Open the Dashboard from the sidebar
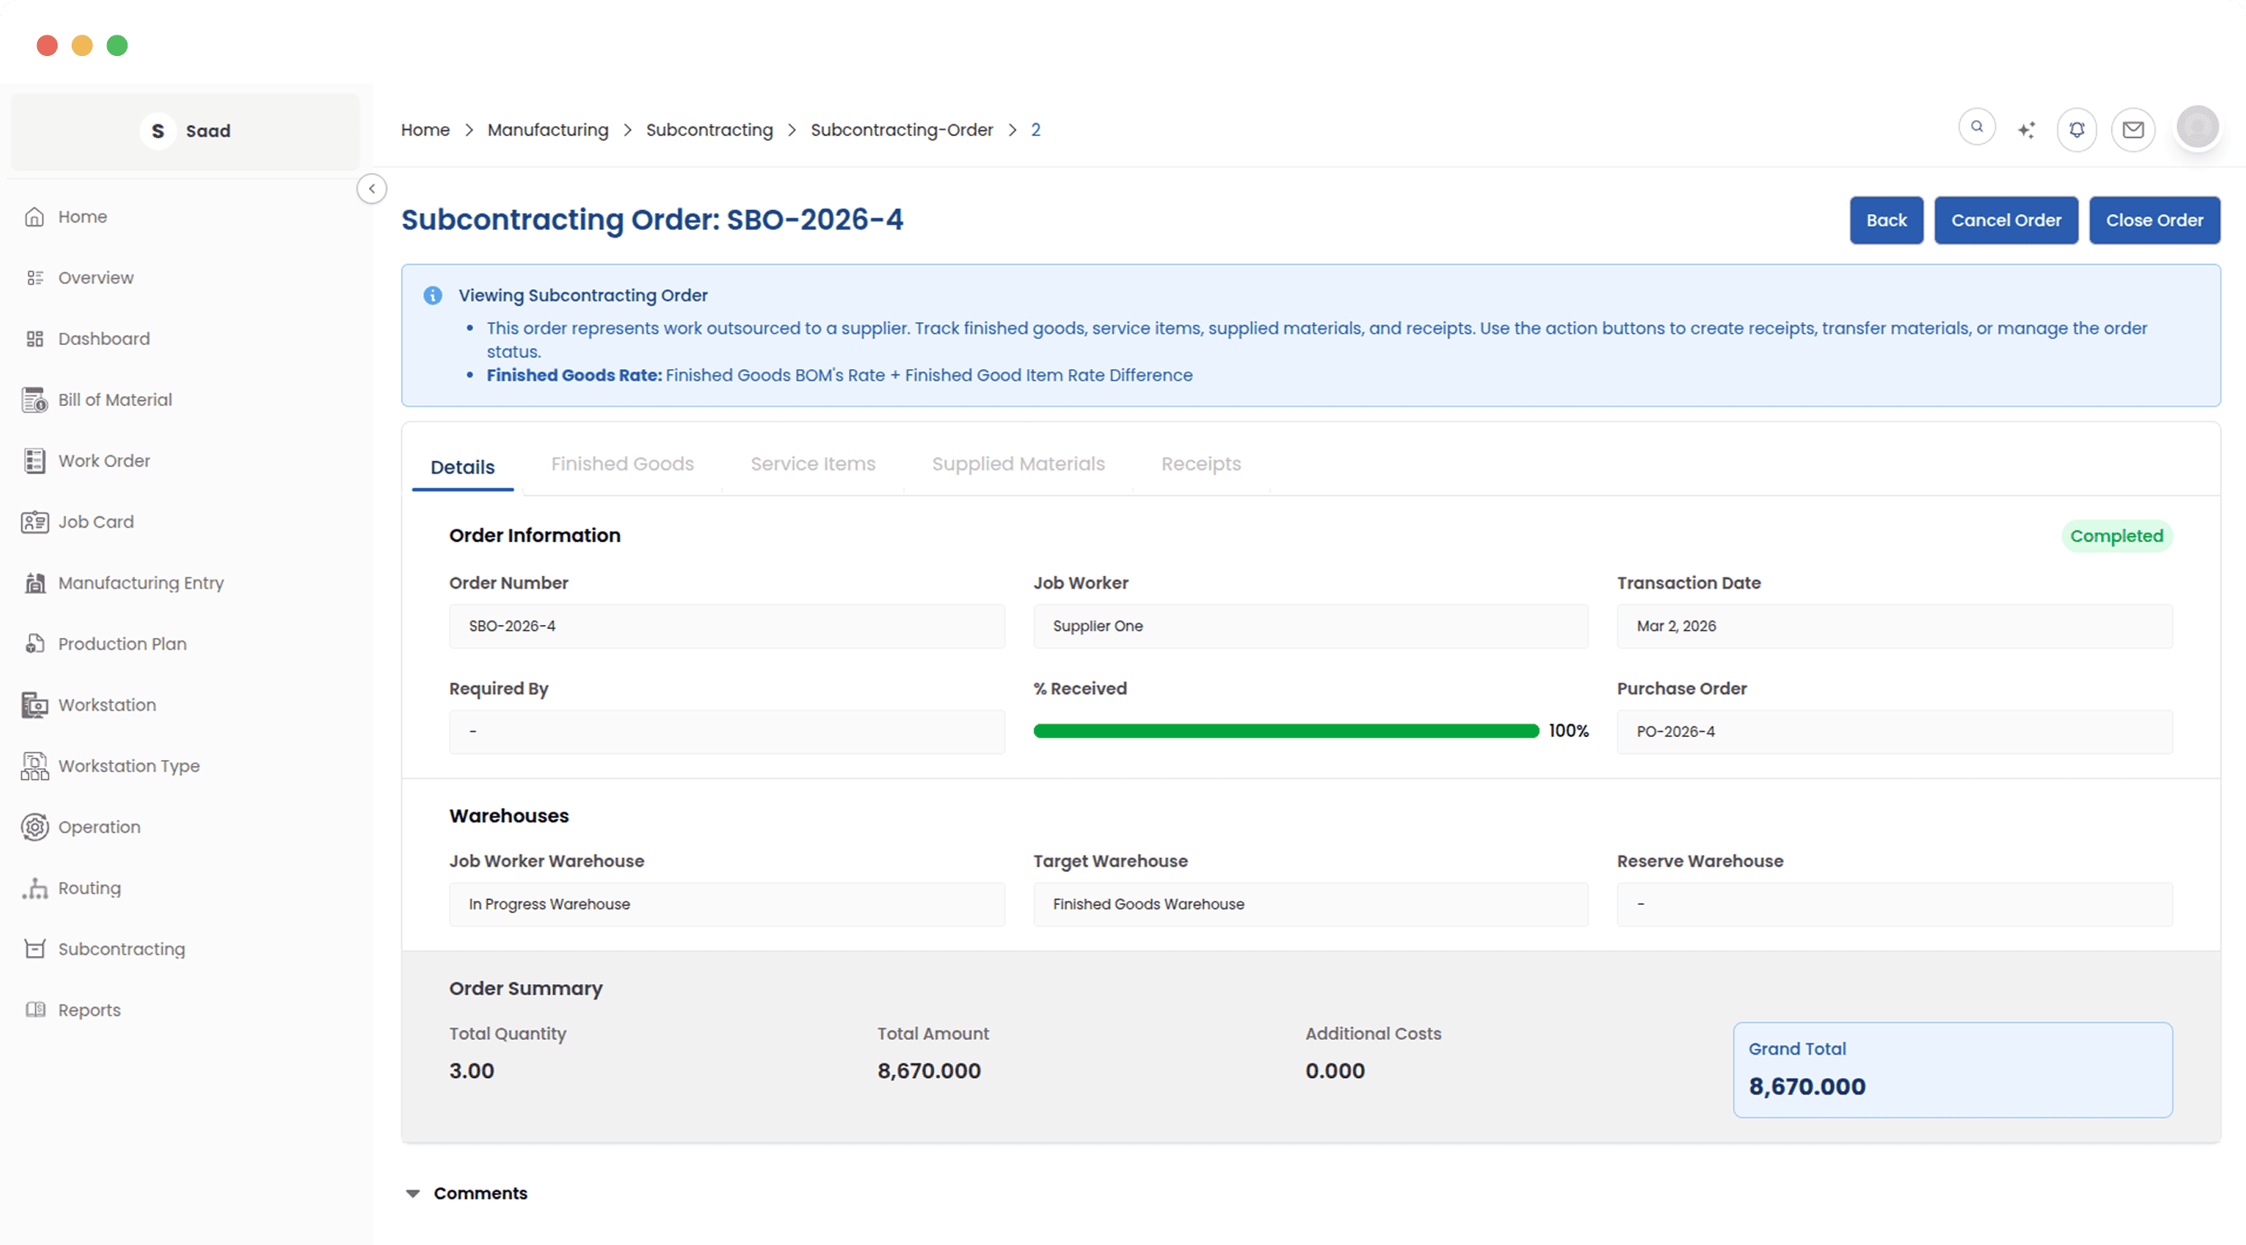The height and width of the screenshot is (1245, 2246). [x=104, y=338]
